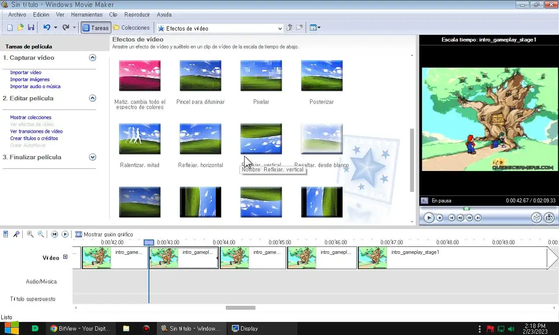Click the Take picture camera button

pyautogui.click(x=549, y=218)
